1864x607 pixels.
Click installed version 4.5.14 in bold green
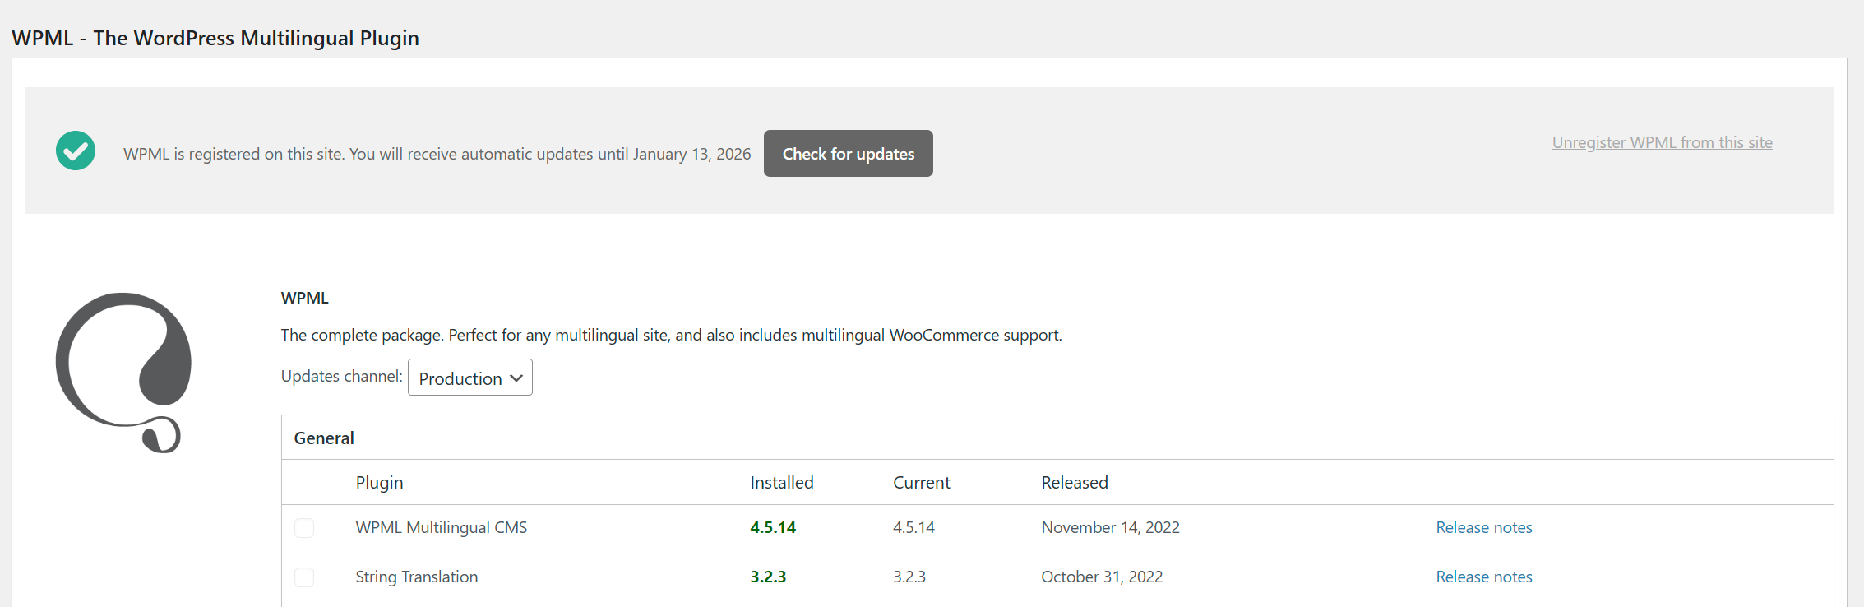(773, 527)
